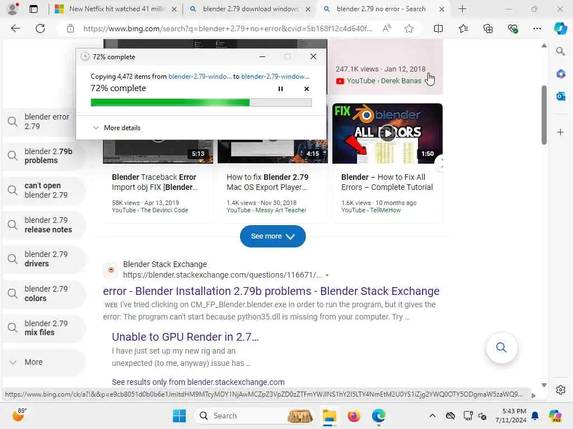Search related term blender 2.79 mix files
Viewport: 573px width, 429px height.
tap(44, 327)
